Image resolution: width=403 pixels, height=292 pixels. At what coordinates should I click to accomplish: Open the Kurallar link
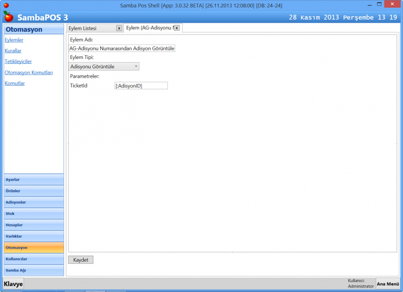coord(13,51)
